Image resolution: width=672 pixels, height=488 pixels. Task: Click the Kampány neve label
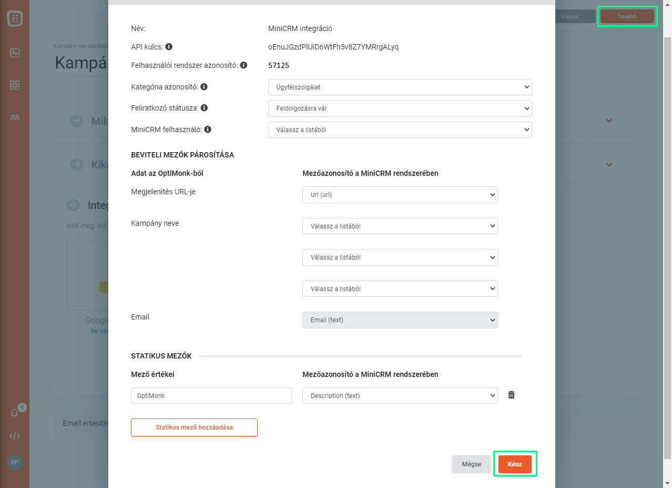155,223
